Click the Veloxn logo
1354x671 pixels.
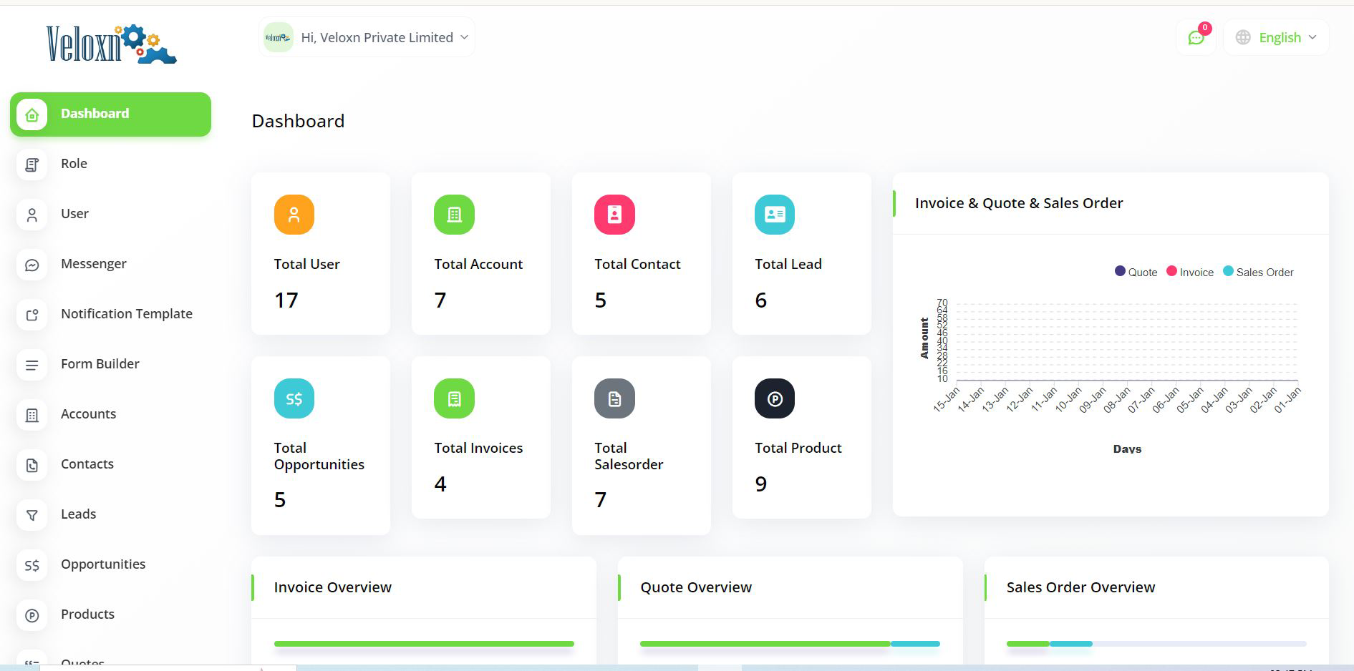(x=111, y=44)
